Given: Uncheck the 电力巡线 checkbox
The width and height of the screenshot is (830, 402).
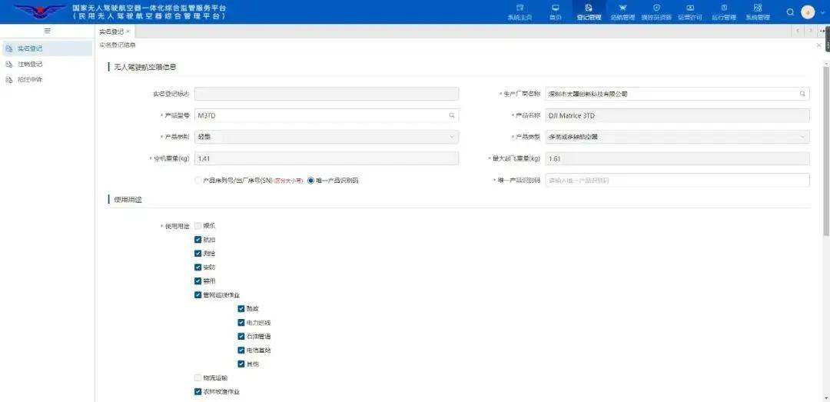Looking at the screenshot, I should tap(241, 323).
